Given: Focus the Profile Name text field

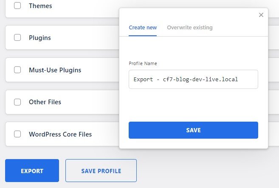Looking at the screenshot, I should pos(193,80).
